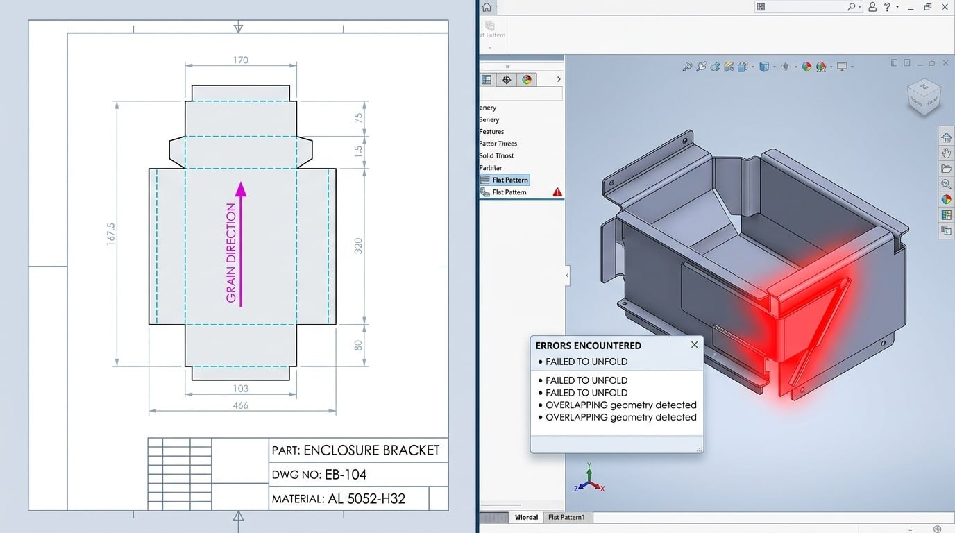Screen dimensions: 955x533
Task: Open the Home tab on the task pane
Action: (x=945, y=137)
